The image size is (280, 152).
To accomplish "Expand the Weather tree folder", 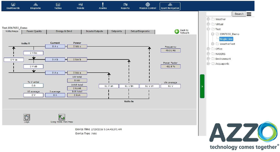I will point(208,19).
